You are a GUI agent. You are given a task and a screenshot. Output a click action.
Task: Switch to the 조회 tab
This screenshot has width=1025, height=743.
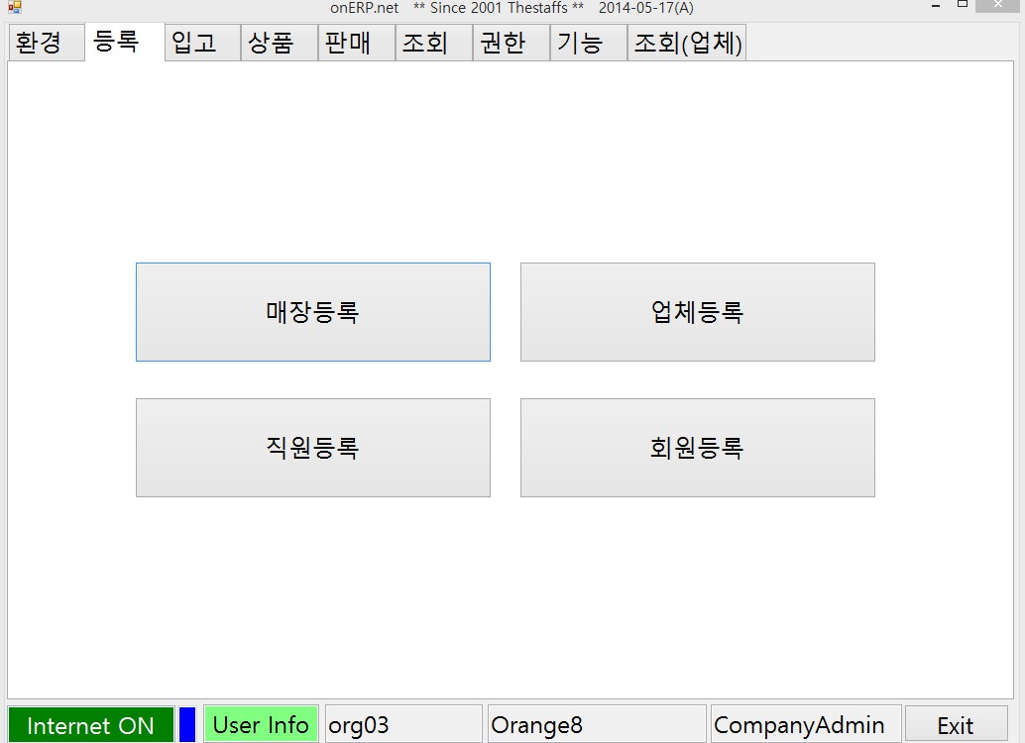(x=433, y=44)
